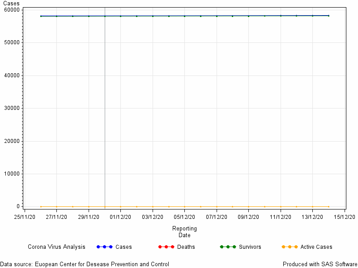Click the orange Active Cases legend marker
Image resolution: width=358 pixels, height=268 pixels.
[x=290, y=247]
